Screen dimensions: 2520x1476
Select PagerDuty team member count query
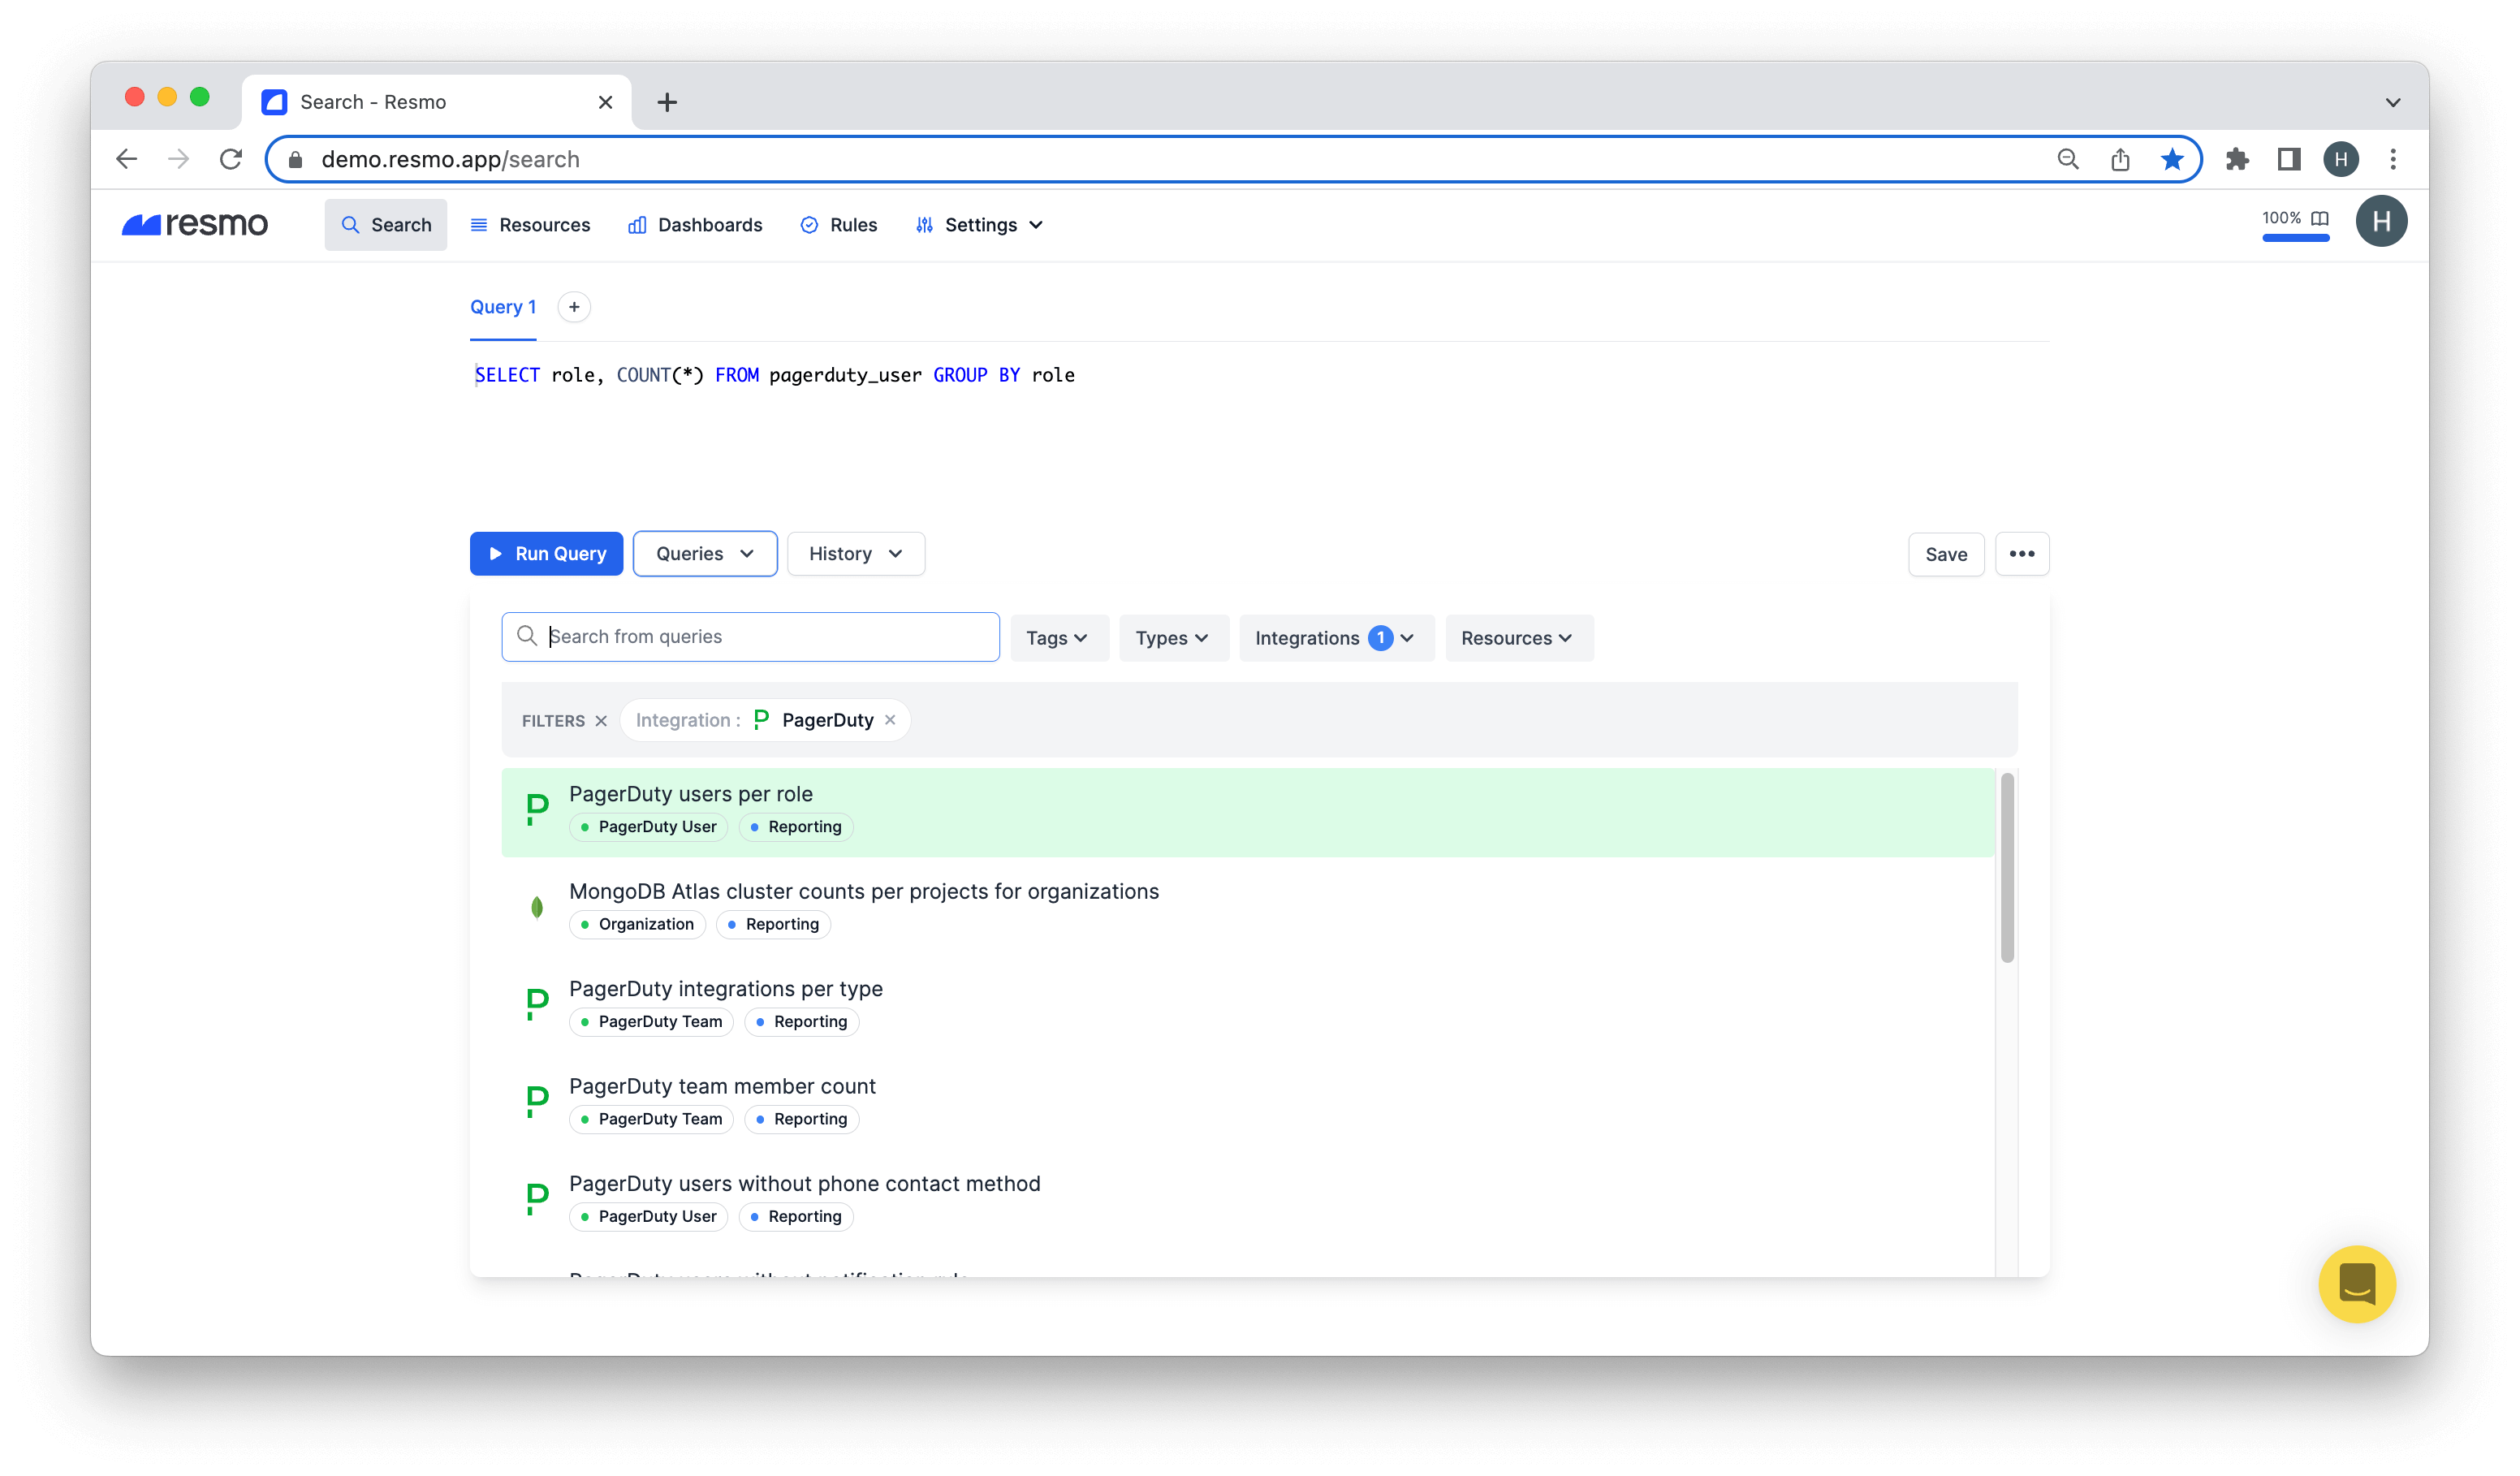(1247, 1104)
